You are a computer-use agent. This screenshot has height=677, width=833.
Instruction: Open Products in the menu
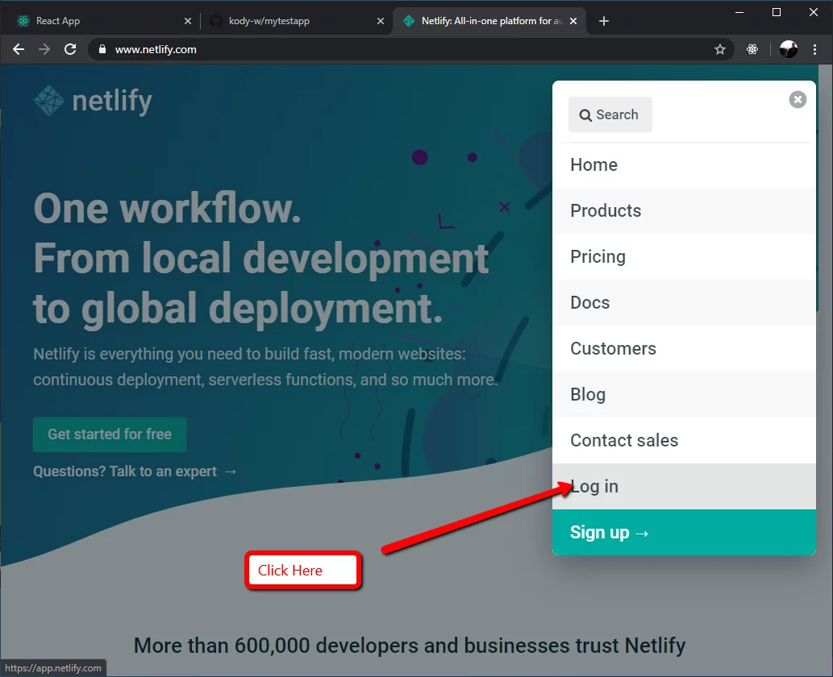pos(684,211)
